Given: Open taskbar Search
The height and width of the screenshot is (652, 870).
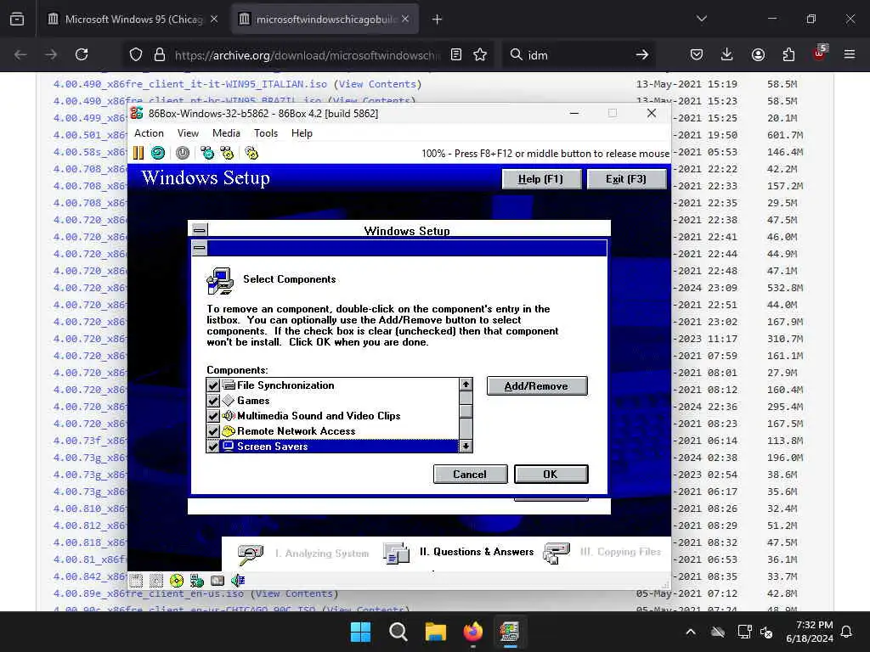Looking at the screenshot, I should (398, 632).
